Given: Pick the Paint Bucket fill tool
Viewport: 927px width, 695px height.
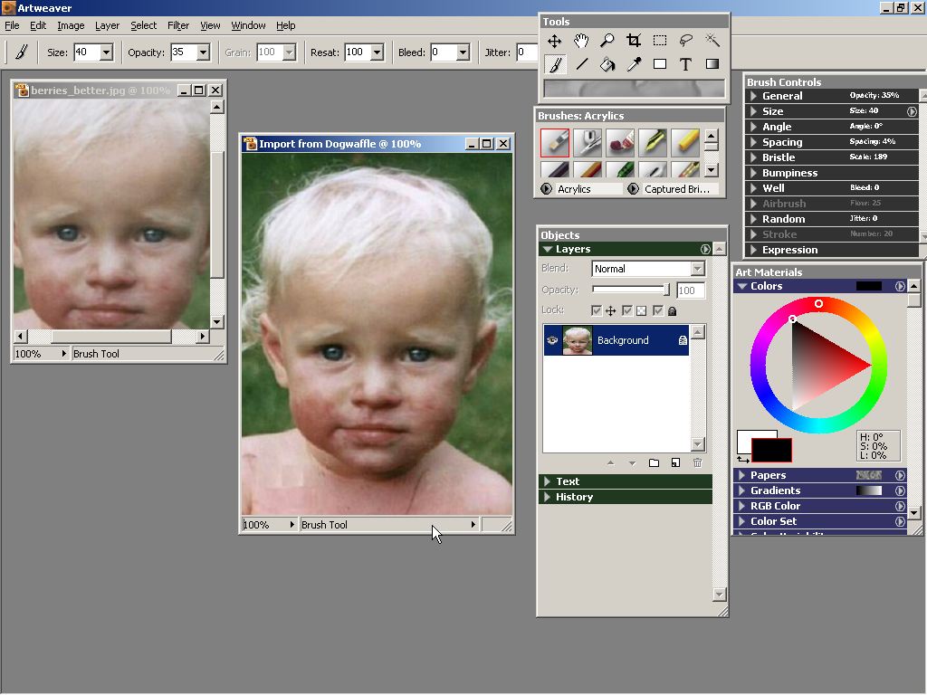Looking at the screenshot, I should pyautogui.click(x=607, y=64).
